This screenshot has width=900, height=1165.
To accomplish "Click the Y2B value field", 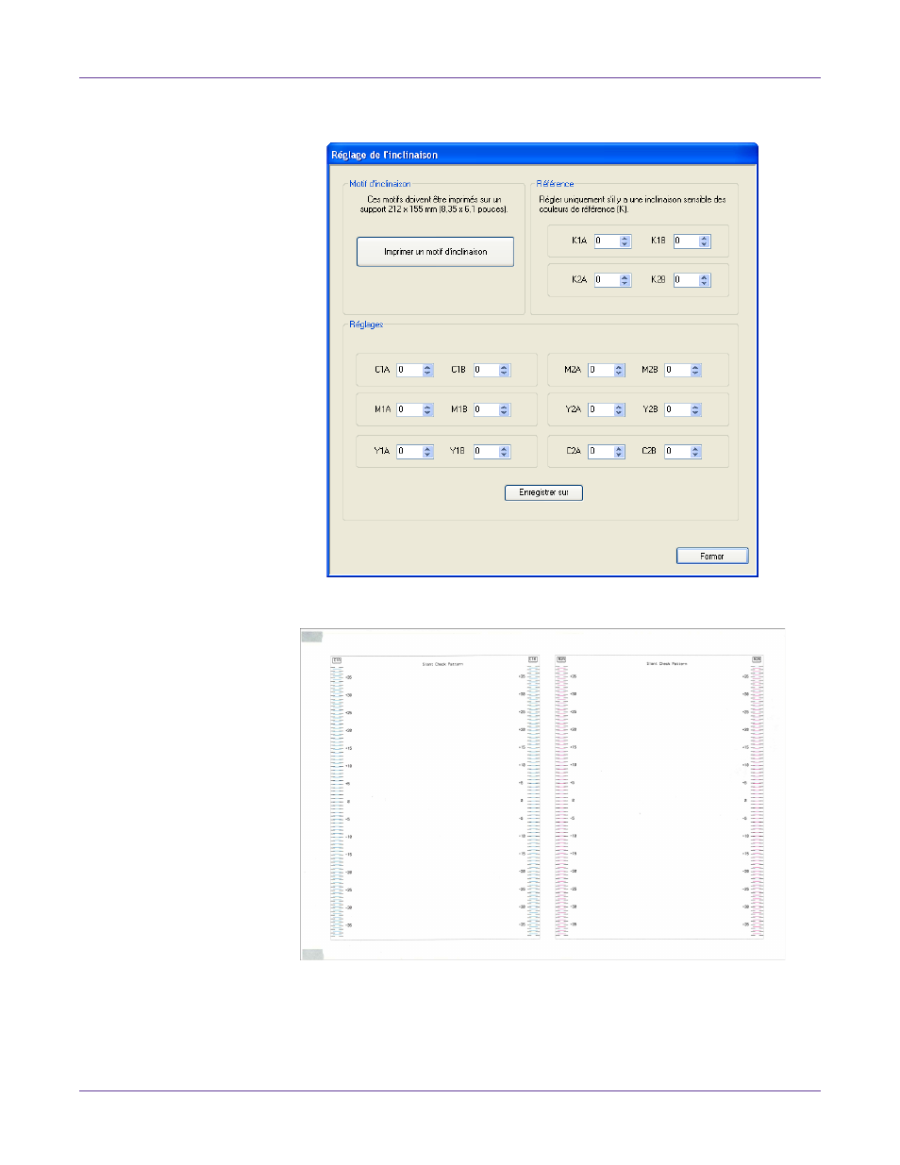I will click(677, 409).
